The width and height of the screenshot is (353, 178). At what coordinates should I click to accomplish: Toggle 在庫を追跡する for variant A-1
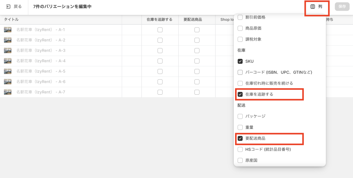click(x=160, y=30)
